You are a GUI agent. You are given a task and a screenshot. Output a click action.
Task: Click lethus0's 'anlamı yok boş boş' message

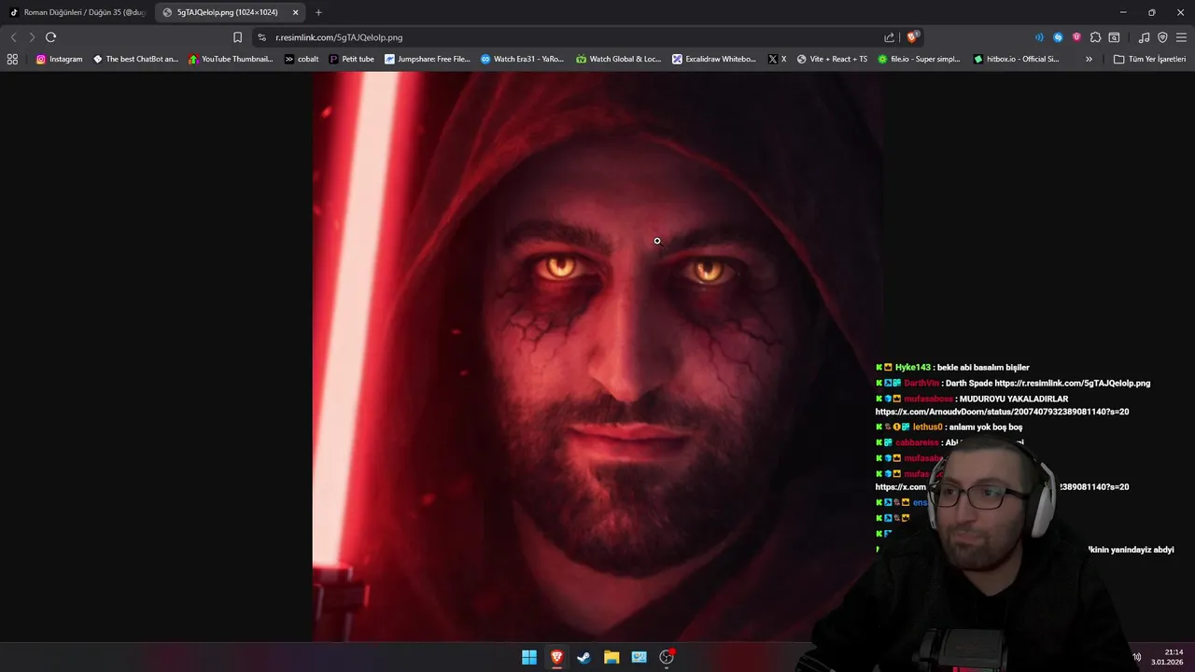click(x=949, y=427)
